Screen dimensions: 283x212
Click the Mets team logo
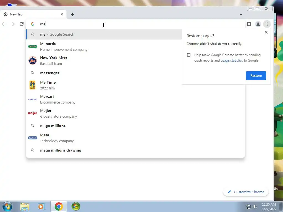[x=33, y=60]
